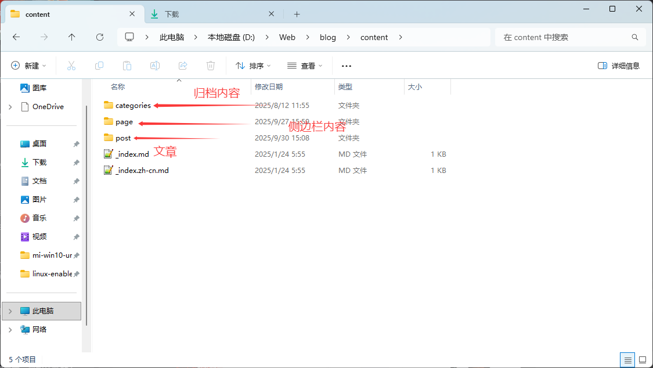Click the Cut scissors icon in toolbar
This screenshot has width=653, height=368.
point(71,66)
